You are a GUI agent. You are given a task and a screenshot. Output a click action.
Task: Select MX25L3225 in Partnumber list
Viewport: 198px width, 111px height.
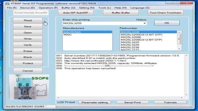click(x=148, y=42)
